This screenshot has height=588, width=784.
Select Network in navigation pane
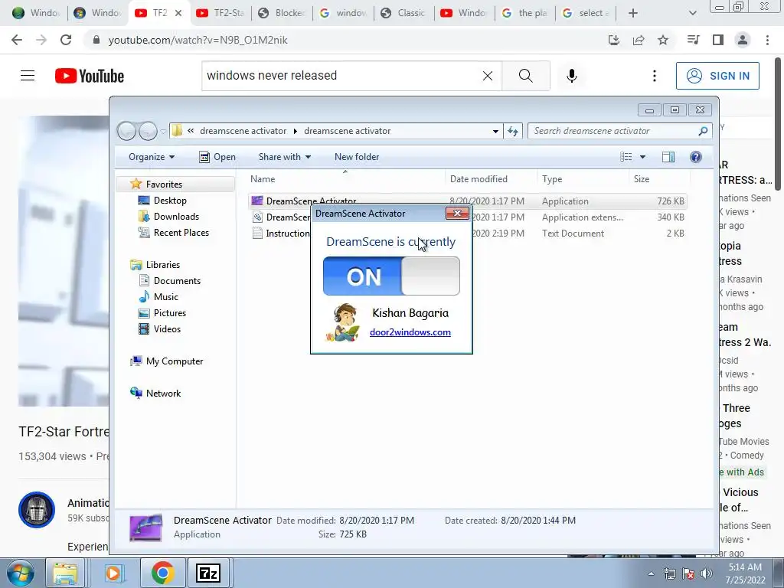[x=163, y=393]
